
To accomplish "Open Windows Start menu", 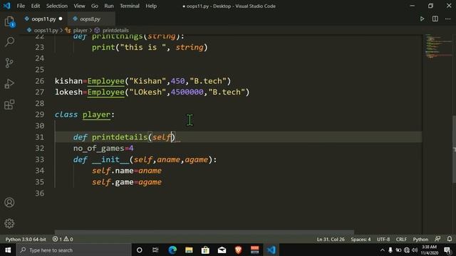I will pyautogui.click(x=8, y=250).
